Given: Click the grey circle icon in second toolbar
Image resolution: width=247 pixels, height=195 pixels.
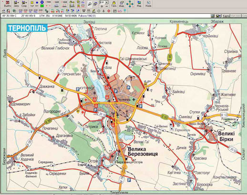Looking at the screenshot, I should point(99,11).
